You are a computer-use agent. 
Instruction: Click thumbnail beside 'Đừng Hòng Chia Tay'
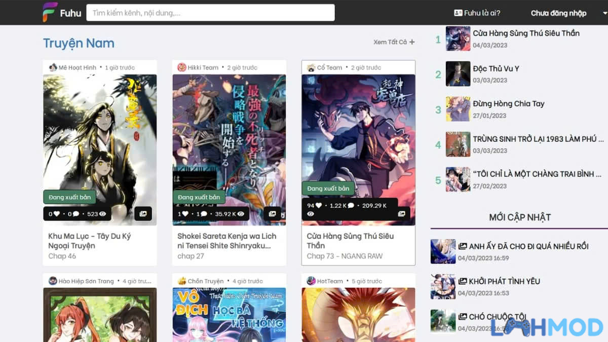coord(458,109)
